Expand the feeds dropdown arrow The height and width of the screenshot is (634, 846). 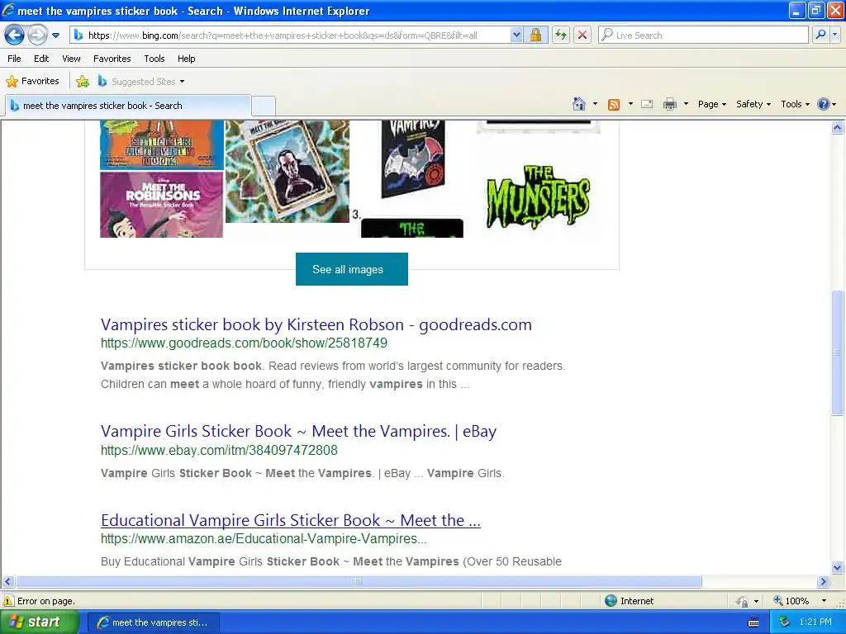pyautogui.click(x=630, y=104)
